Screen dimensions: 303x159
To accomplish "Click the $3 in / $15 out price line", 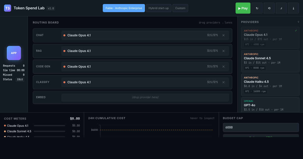I will point(263,63).
